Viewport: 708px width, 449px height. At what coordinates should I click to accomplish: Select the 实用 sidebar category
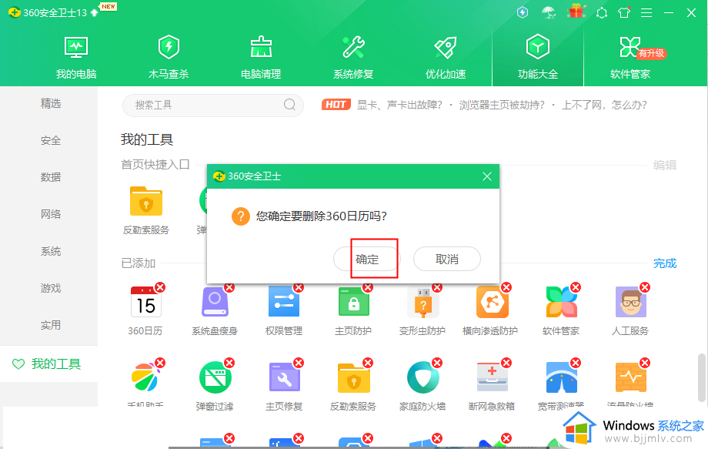pos(51,325)
